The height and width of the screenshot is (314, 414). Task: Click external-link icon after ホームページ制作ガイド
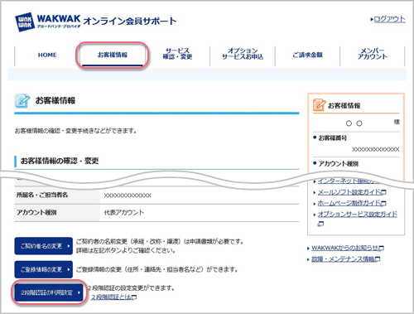pos(383,203)
